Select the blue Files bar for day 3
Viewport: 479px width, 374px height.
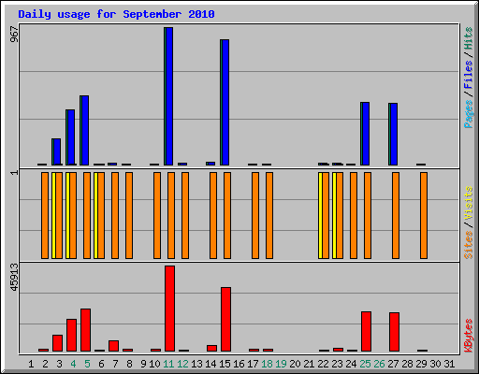click(x=57, y=151)
